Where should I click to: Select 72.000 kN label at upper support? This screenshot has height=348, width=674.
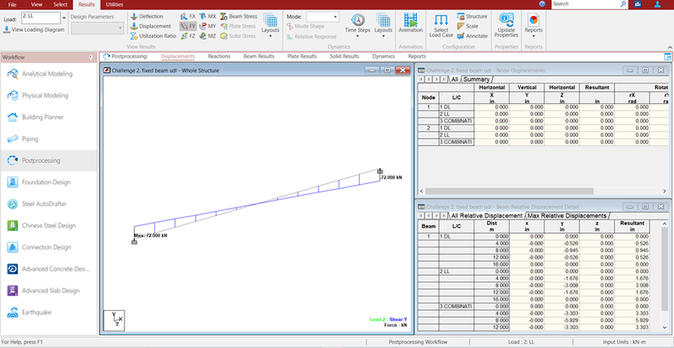pyautogui.click(x=392, y=177)
